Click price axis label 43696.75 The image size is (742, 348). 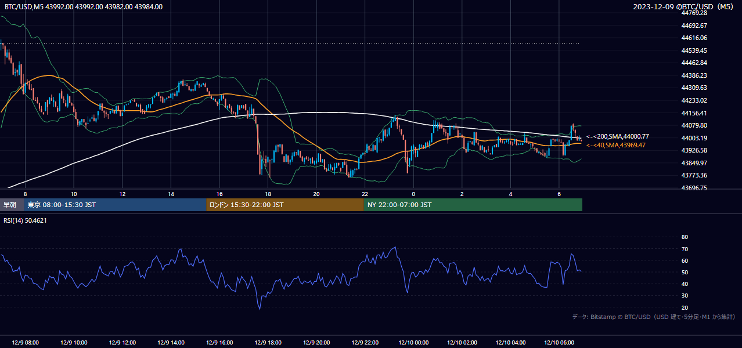coord(694,188)
